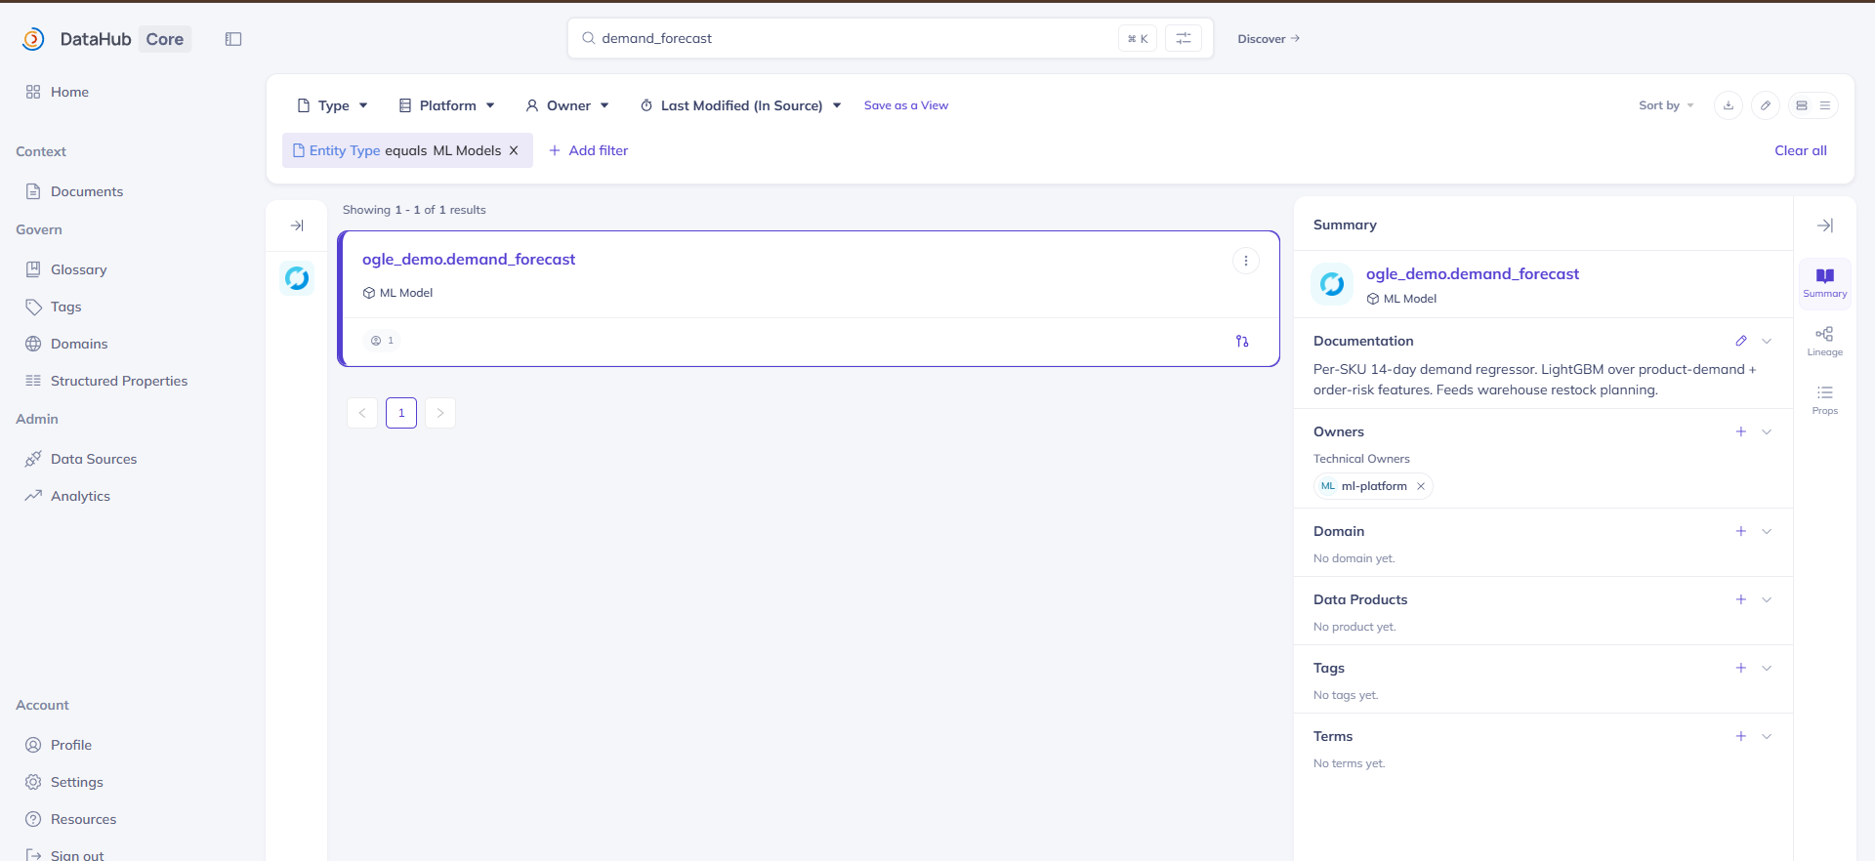Viewport: 1875px width, 861px height.
Task: Open Settings in sidebar
Action: coord(76,782)
